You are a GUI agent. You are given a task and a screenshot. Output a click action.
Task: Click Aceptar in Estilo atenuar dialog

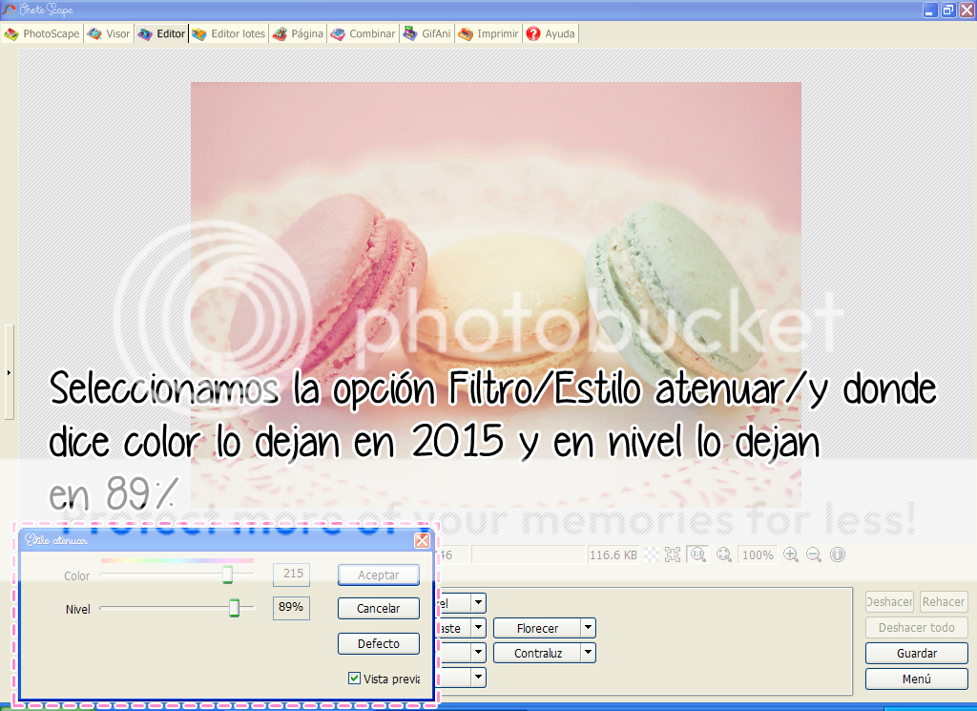pos(379,575)
